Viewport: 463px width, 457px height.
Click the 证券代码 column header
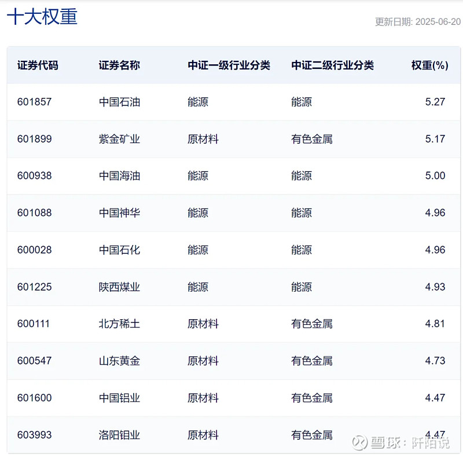pyautogui.click(x=38, y=65)
